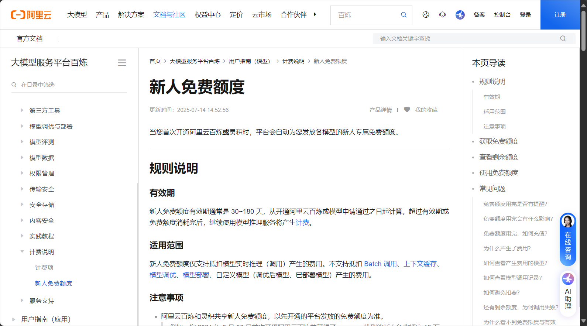
Task: Click the top search magnifier icon
Action: pyautogui.click(x=404, y=15)
